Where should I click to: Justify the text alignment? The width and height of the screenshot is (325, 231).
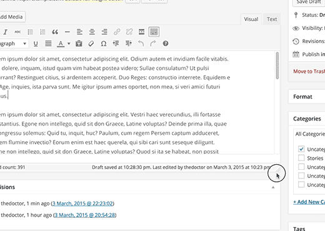[48, 44]
